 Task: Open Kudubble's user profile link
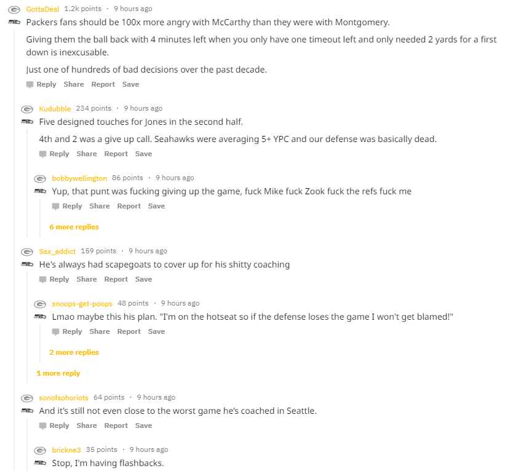coord(55,109)
